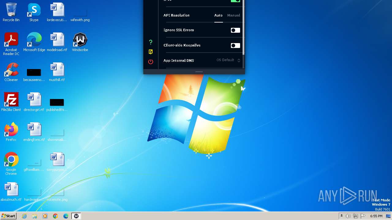Open Windscribe help question mark icon

tap(150, 42)
